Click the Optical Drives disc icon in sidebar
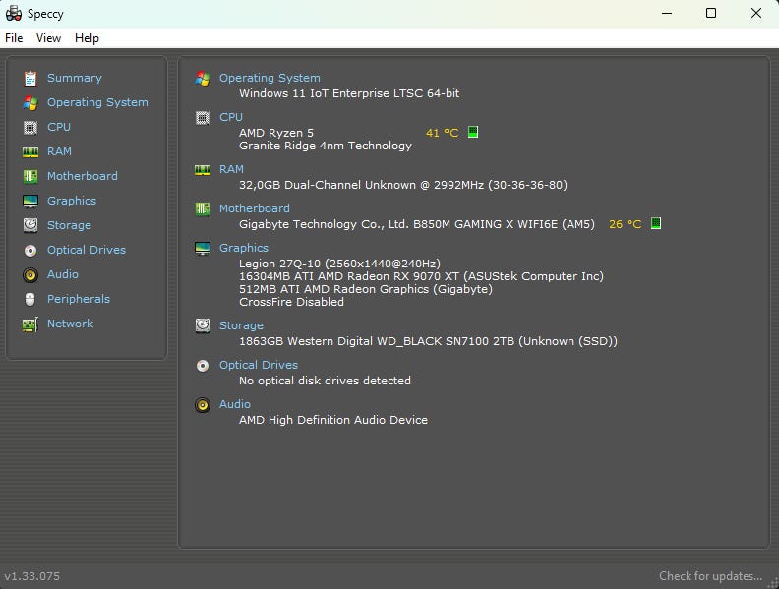Screen dimensions: 779x589 click(30, 250)
